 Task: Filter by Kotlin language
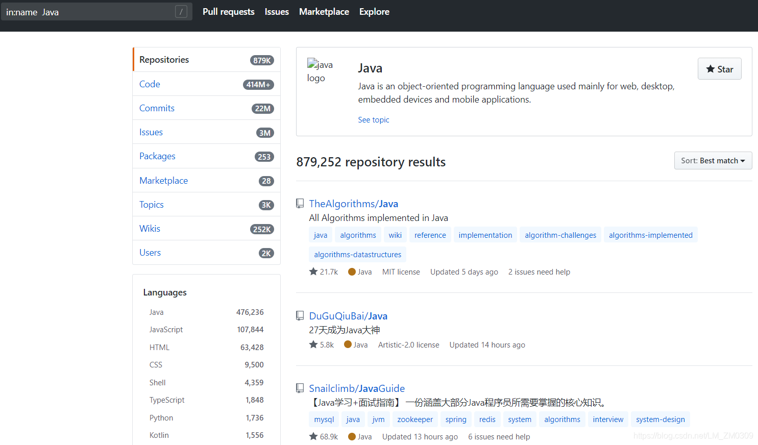pyautogui.click(x=207, y=435)
